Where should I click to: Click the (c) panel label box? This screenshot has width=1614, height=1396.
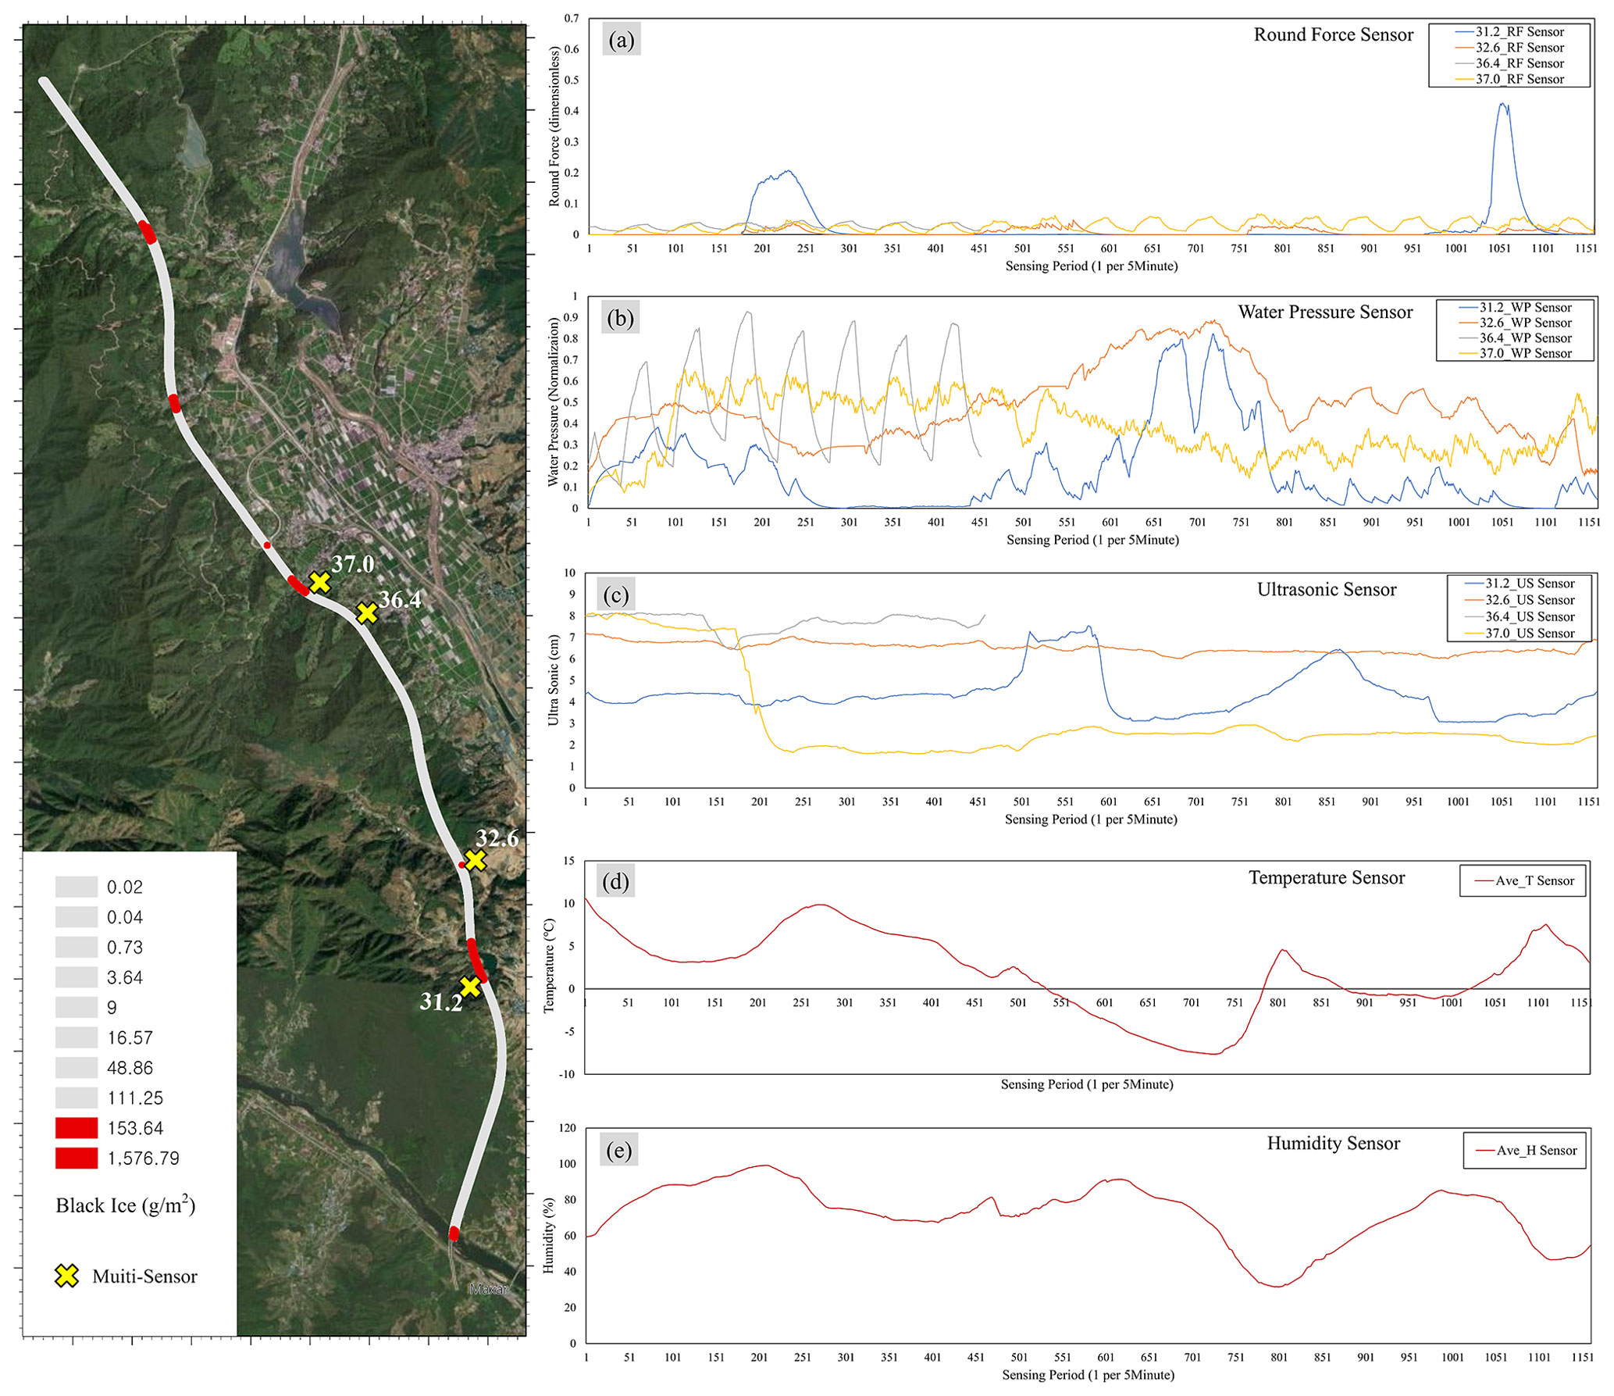pyautogui.click(x=615, y=595)
